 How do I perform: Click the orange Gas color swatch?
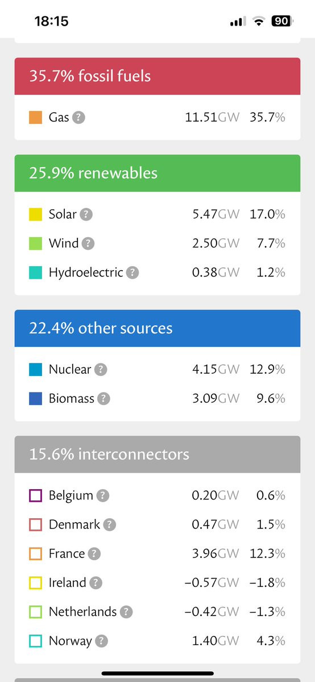click(x=36, y=117)
